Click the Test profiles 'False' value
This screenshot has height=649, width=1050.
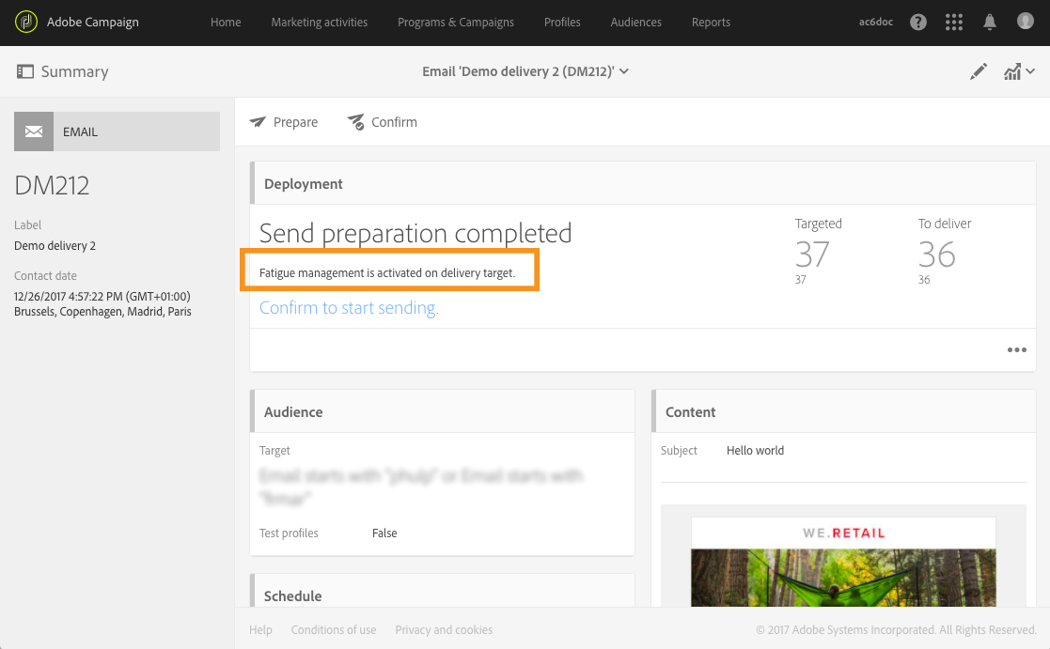[x=384, y=533]
